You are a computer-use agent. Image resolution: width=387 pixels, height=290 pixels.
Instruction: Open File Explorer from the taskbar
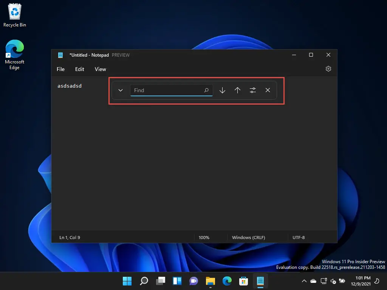(210, 281)
